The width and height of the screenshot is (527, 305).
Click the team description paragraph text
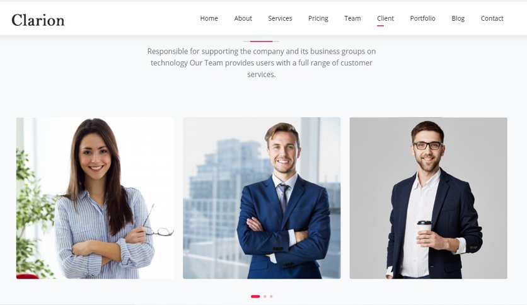point(262,63)
